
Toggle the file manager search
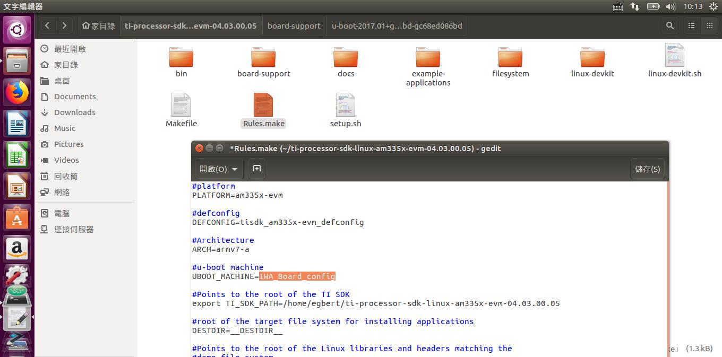[670, 25]
